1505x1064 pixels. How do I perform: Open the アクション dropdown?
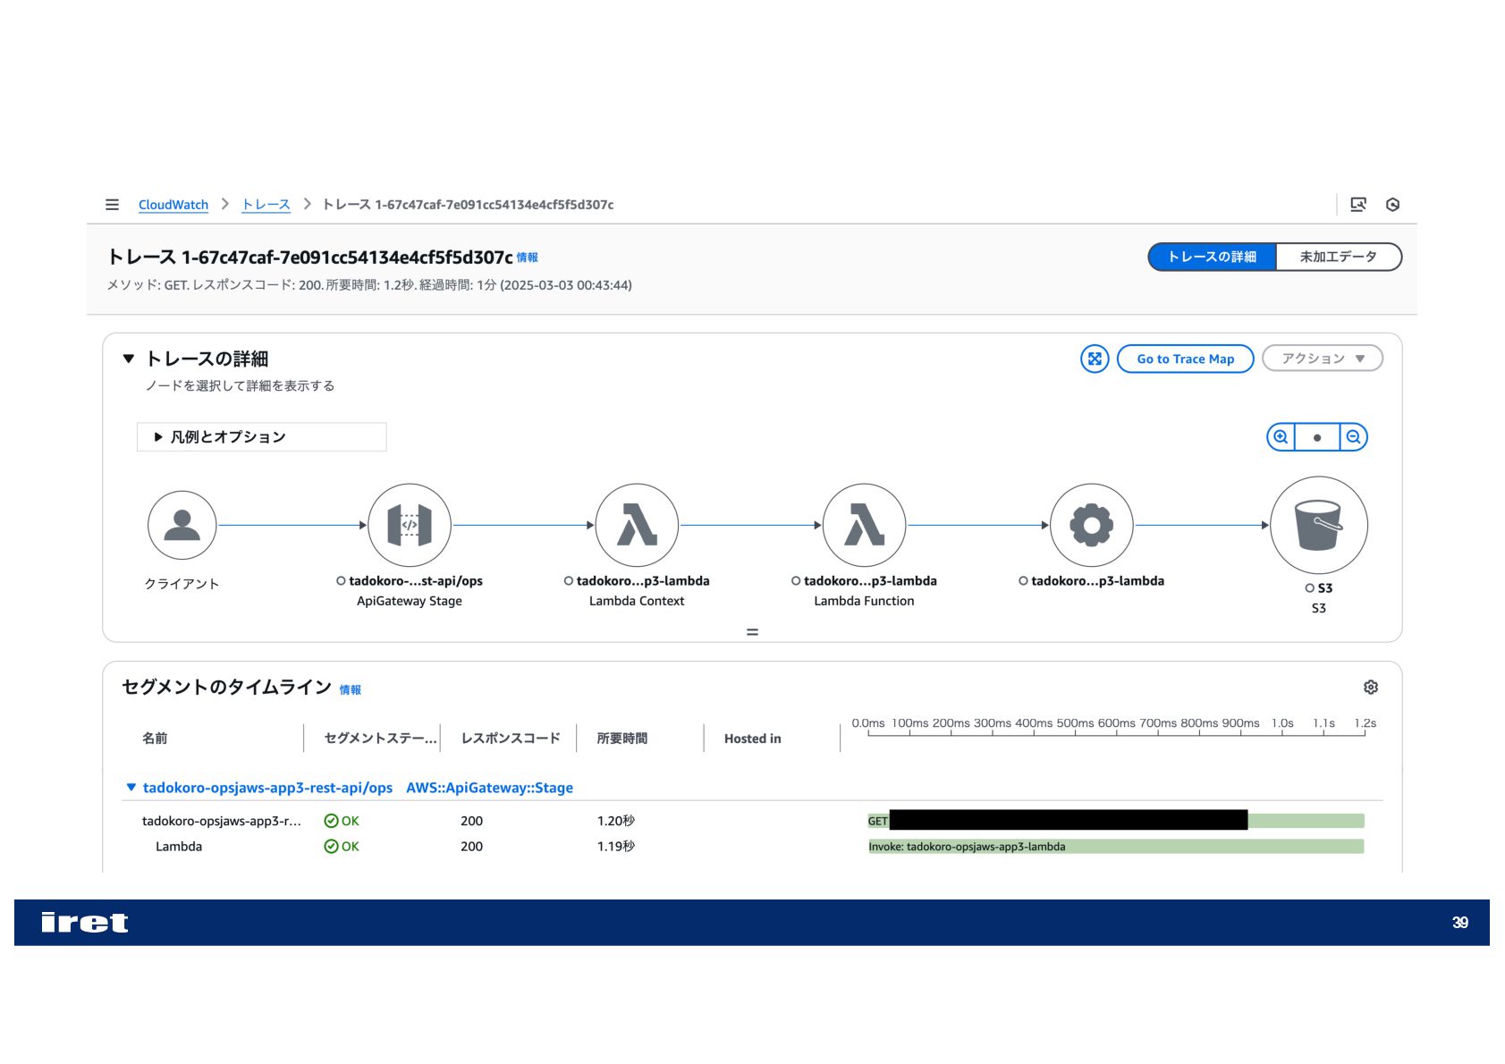(x=1322, y=359)
